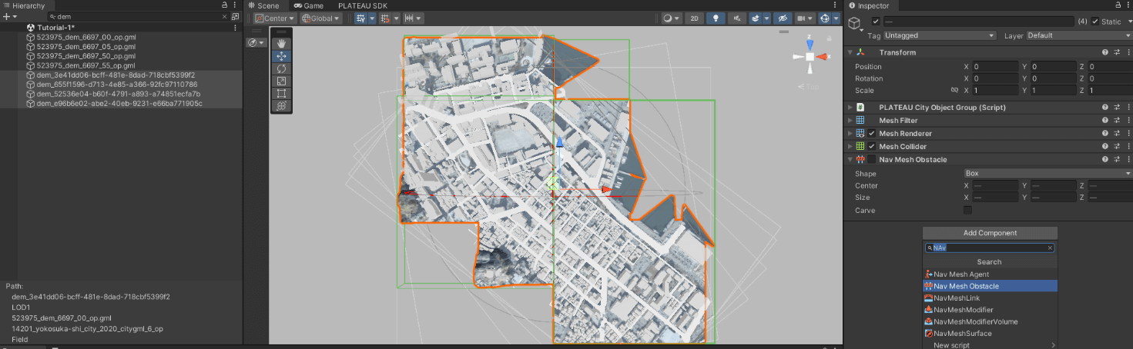This screenshot has height=349, width=1133.
Task: Toggle scene effects icon
Action: (756, 18)
